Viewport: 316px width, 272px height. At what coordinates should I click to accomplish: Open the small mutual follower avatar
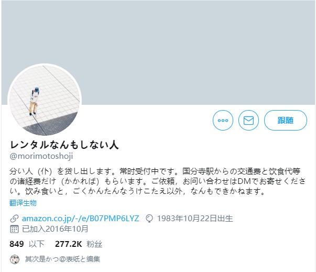15,259
